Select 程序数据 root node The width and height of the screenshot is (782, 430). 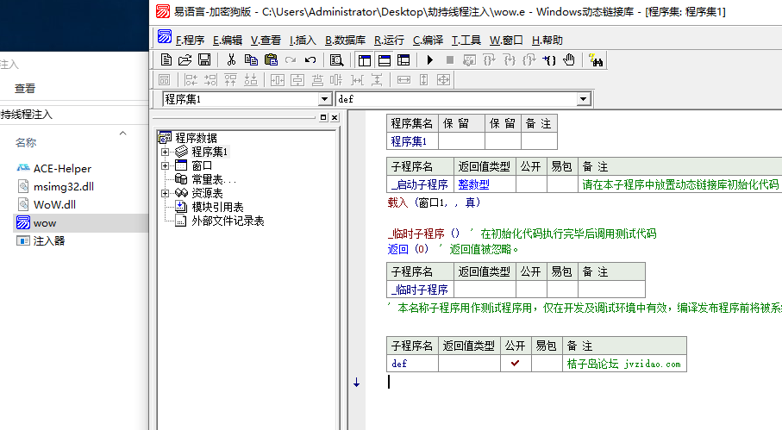coord(196,138)
